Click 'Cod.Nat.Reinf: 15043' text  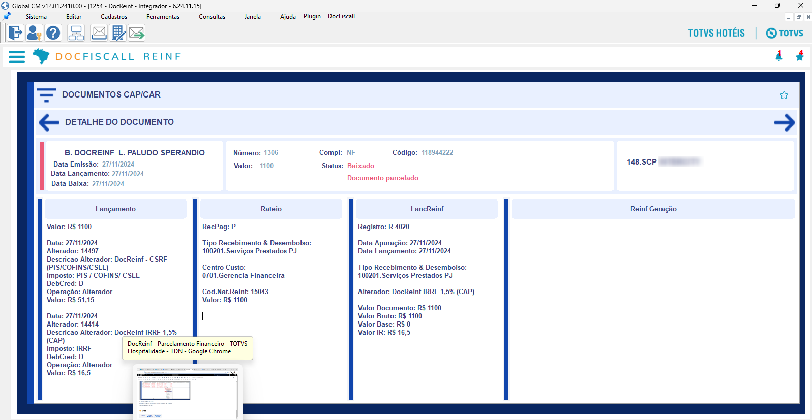pos(235,292)
